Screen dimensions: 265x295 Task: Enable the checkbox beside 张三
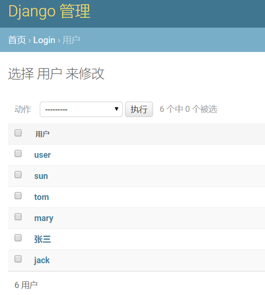18,238
